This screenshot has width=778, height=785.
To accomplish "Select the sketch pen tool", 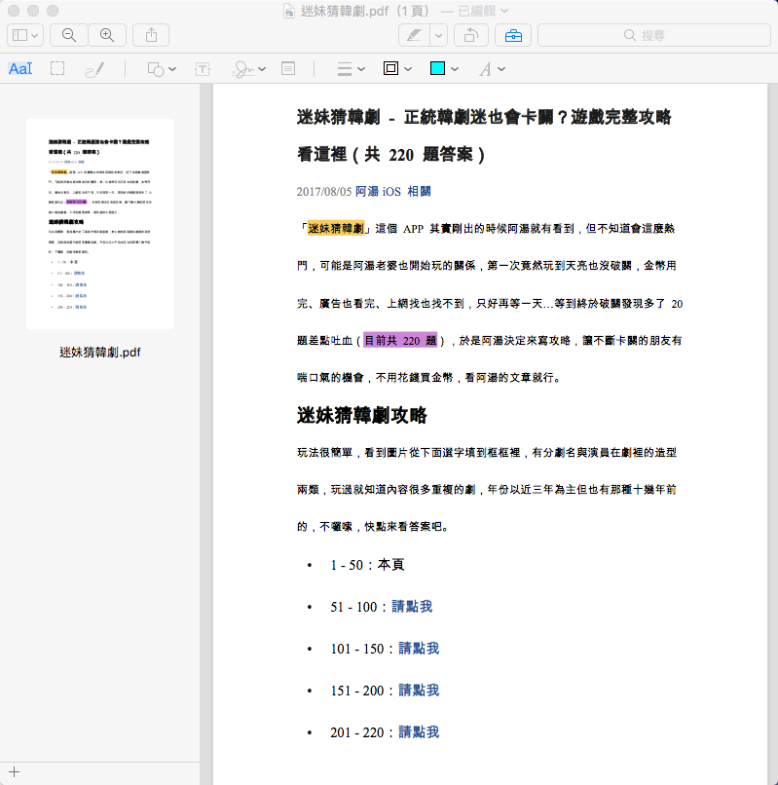I will pos(94,69).
